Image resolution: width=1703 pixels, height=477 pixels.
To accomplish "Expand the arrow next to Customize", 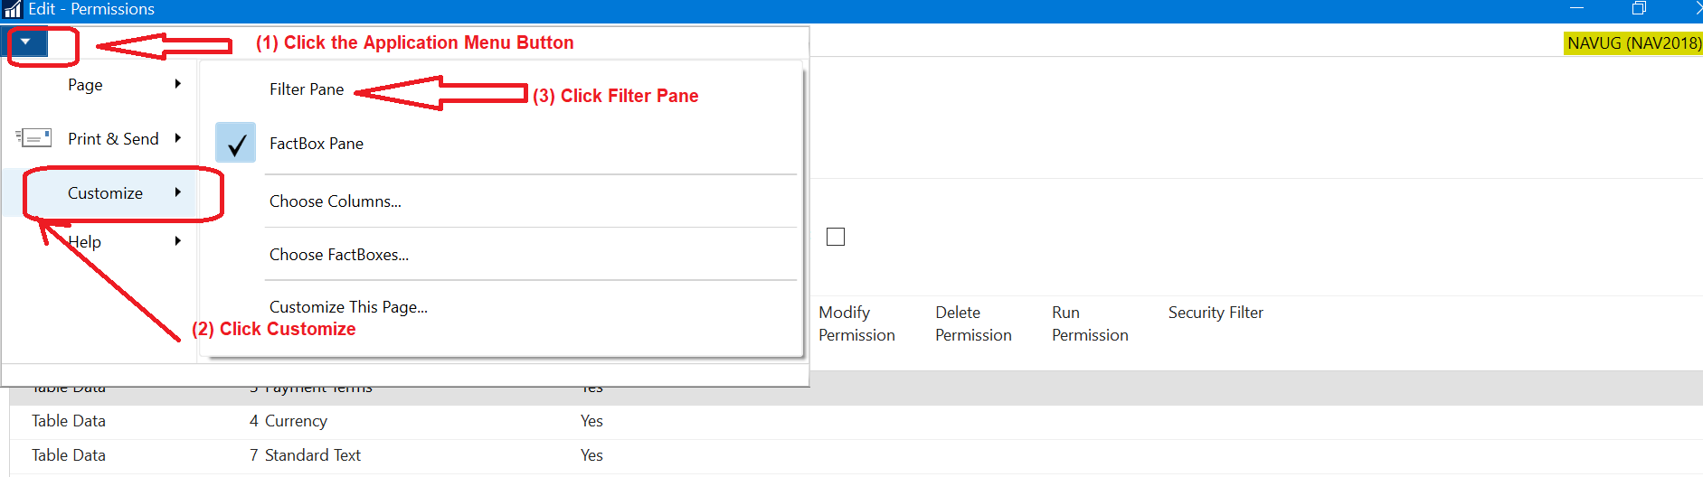I will tap(178, 192).
